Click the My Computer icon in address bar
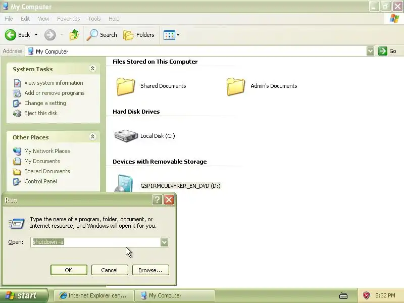The width and height of the screenshot is (404, 303). (x=30, y=51)
